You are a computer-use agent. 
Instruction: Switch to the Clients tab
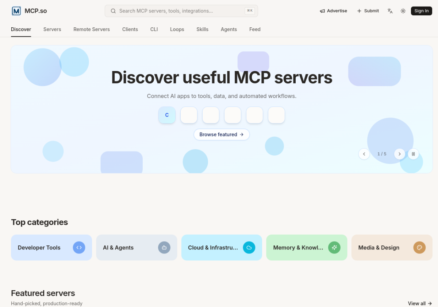130,29
